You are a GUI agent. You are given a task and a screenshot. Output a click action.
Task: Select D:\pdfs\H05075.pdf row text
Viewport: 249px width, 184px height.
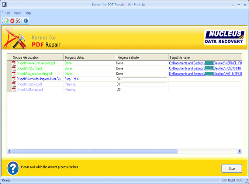(30, 68)
